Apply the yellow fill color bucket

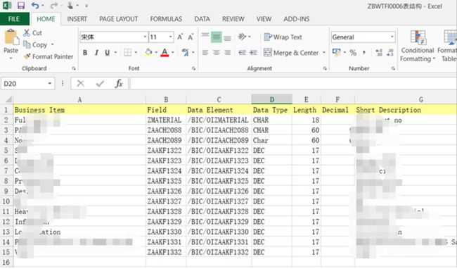click(x=148, y=53)
